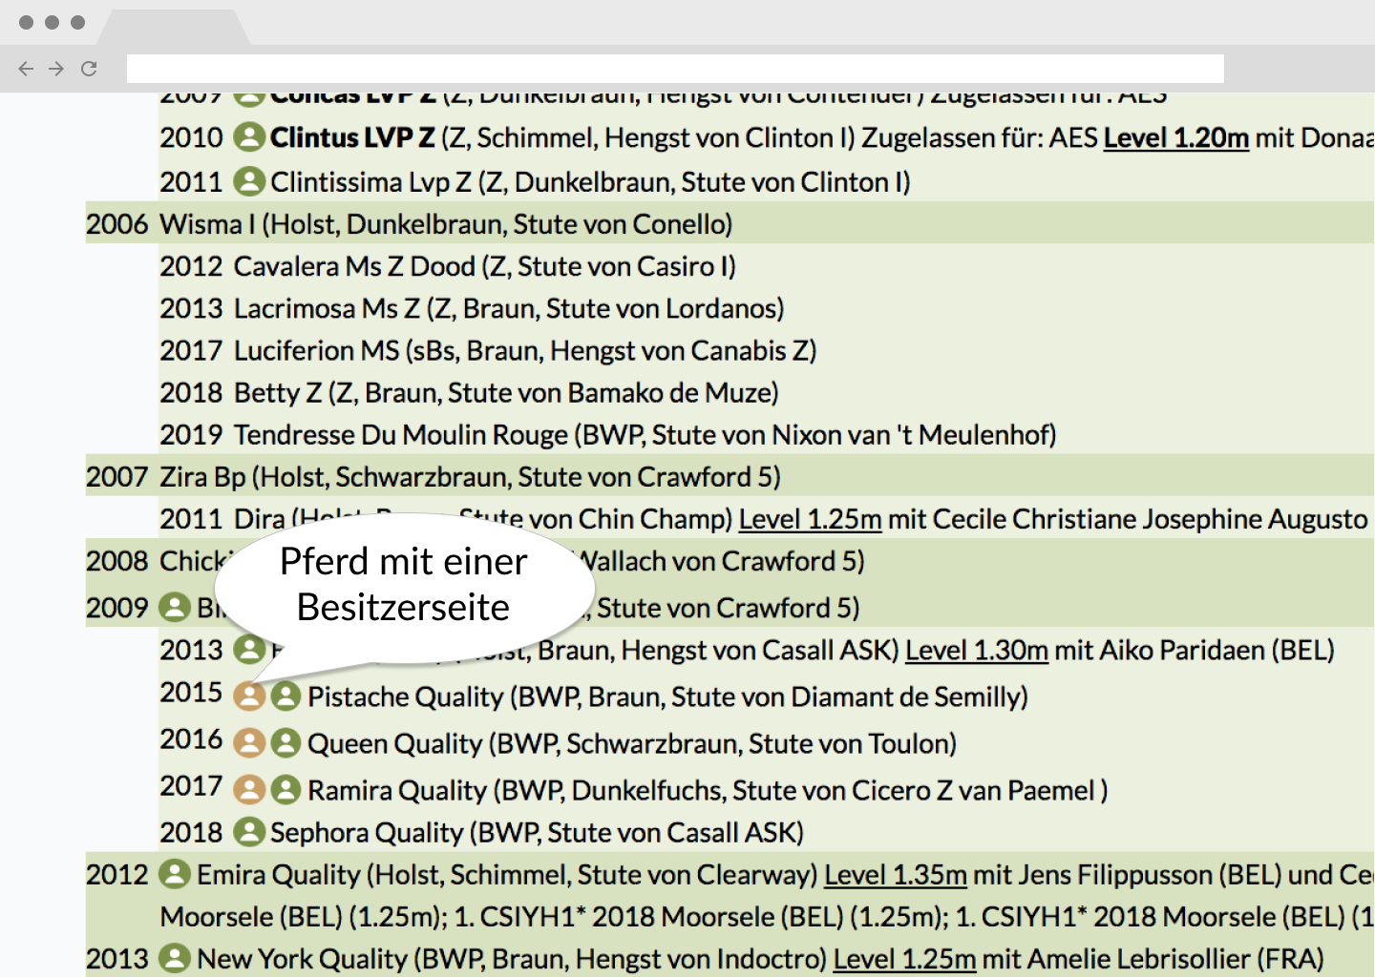Open owner icon beside Emira Quality

[x=175, y=874]
